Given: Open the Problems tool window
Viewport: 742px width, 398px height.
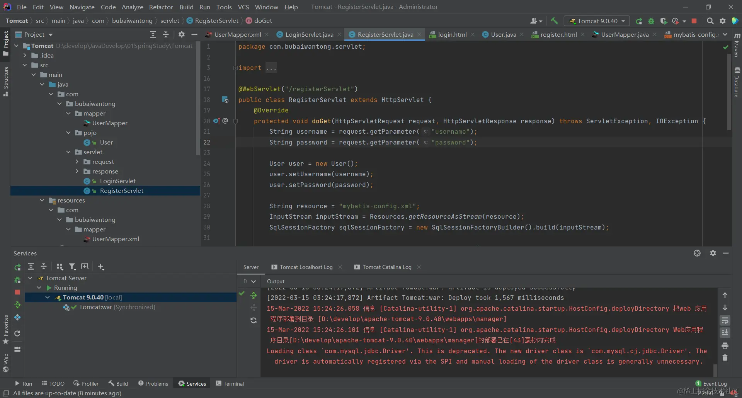Looking at the screenshot, I should click(x=153, y=384).
